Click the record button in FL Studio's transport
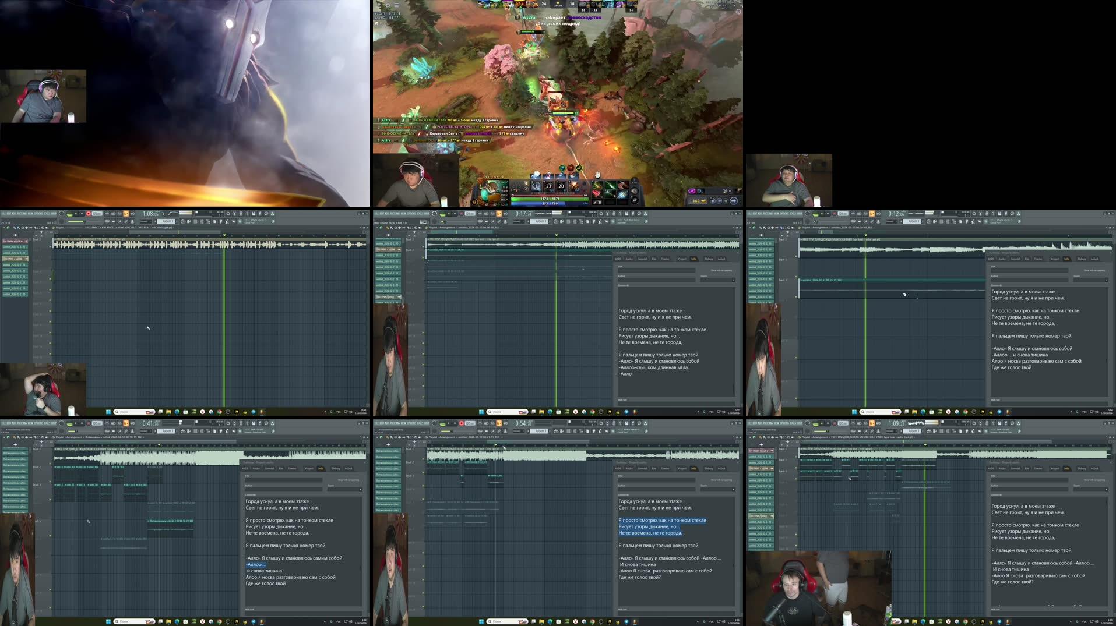 pyautogui.click(x=89, y=213)
